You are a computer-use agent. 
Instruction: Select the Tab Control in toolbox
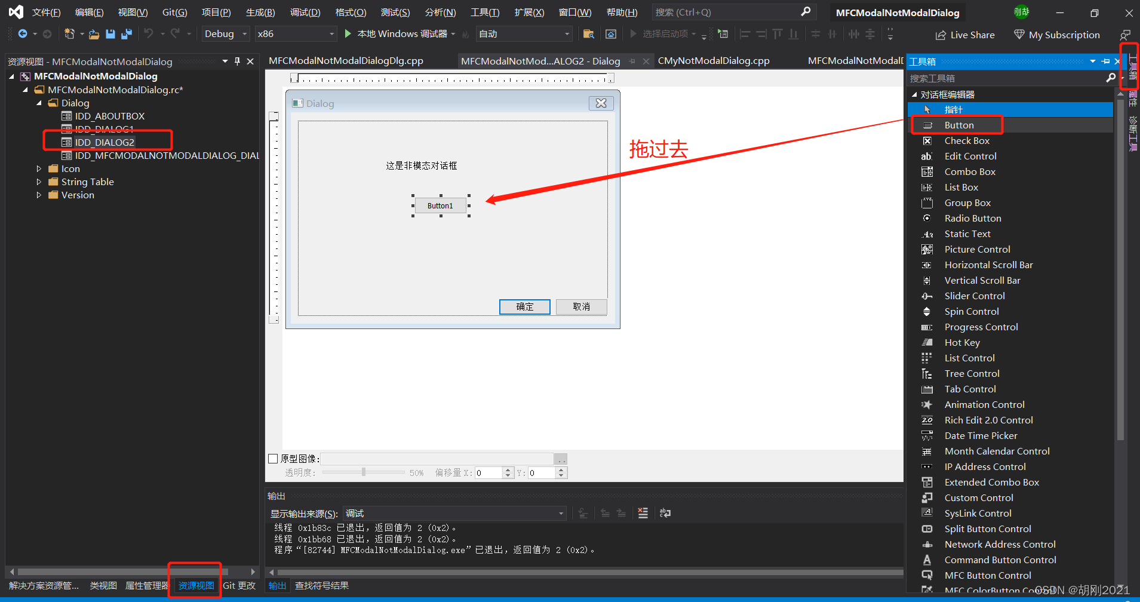pyautogui.click(x=1010, y=389)
